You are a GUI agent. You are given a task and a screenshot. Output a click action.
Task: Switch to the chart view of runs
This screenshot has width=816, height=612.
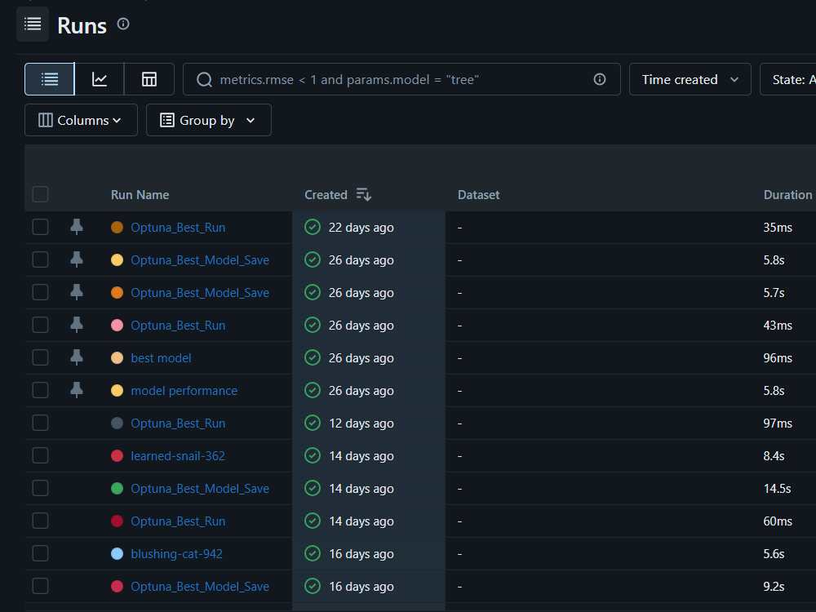click(x=100, y=79)
